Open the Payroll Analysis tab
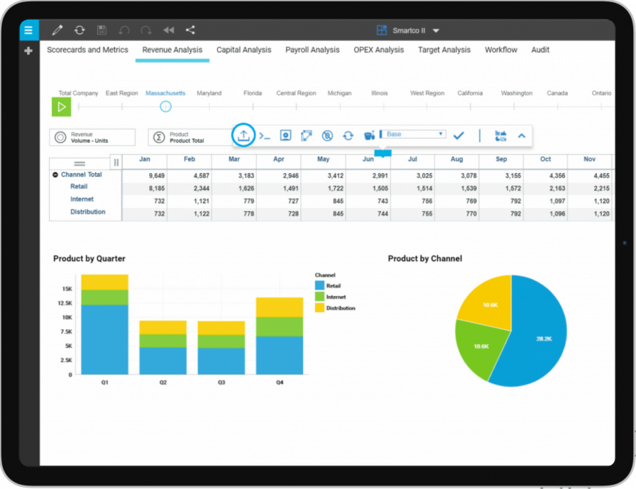 pos(312,50)
